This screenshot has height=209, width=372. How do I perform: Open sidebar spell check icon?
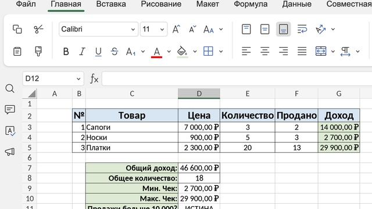10,131
